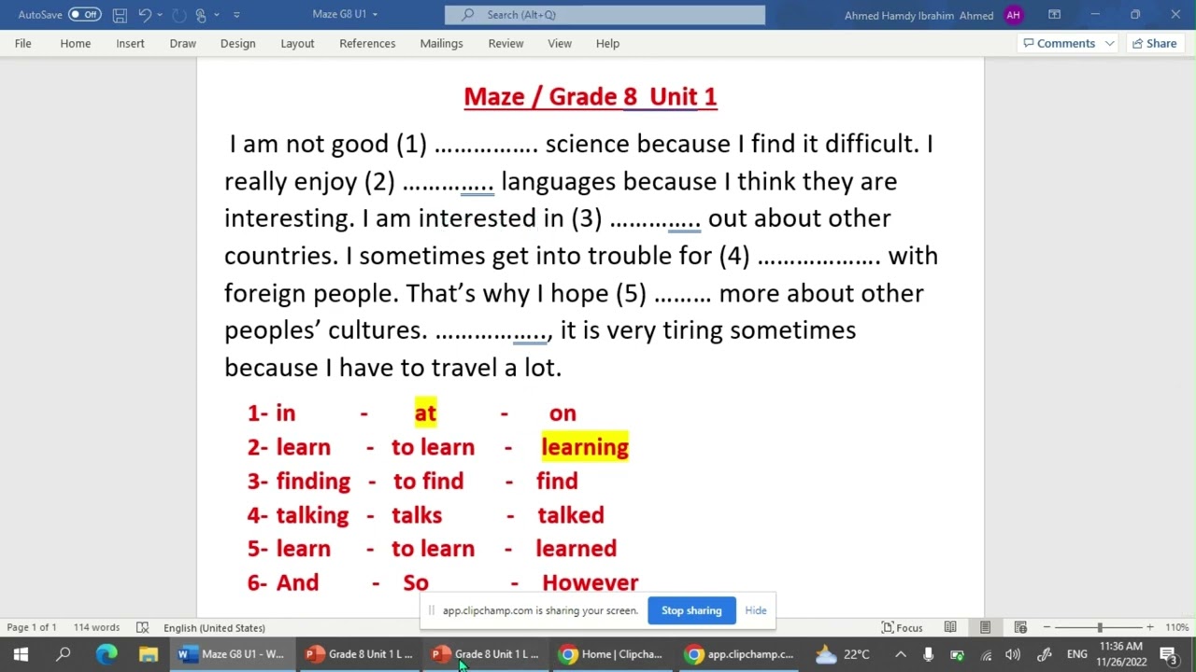This screenshot has height=672, width=1196.
Task: Click Maze G8 U1 Word taskbar button
Action: coord(233,654)
